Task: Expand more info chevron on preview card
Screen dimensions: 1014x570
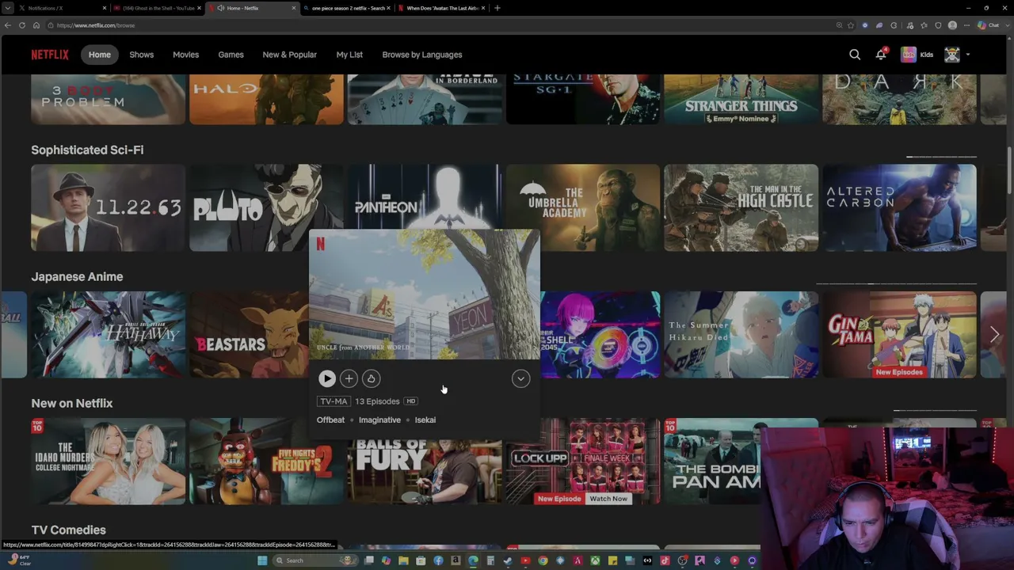Action: click(520, 378)
